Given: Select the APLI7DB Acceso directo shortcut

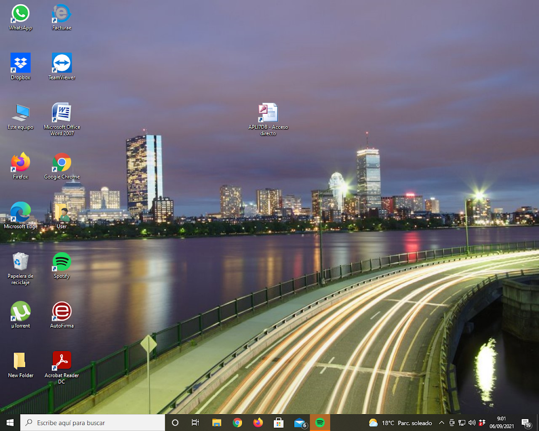Looking at the screenshot, I should [268, 113].
